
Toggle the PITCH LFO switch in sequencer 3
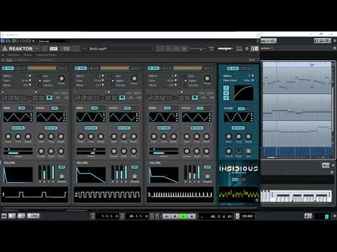[x=200, y=108]
